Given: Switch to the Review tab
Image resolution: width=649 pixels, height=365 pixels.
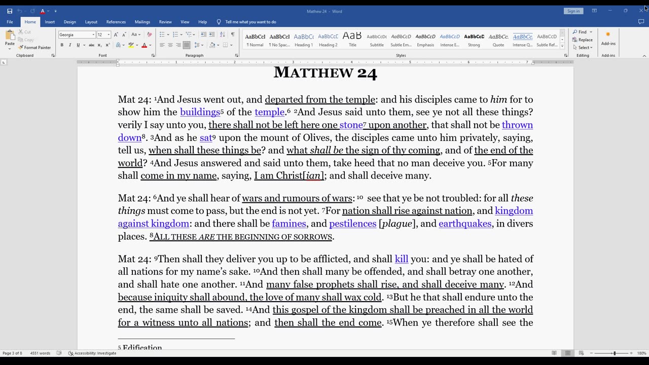Looking at the screenshot, I should tap(165, 22).
